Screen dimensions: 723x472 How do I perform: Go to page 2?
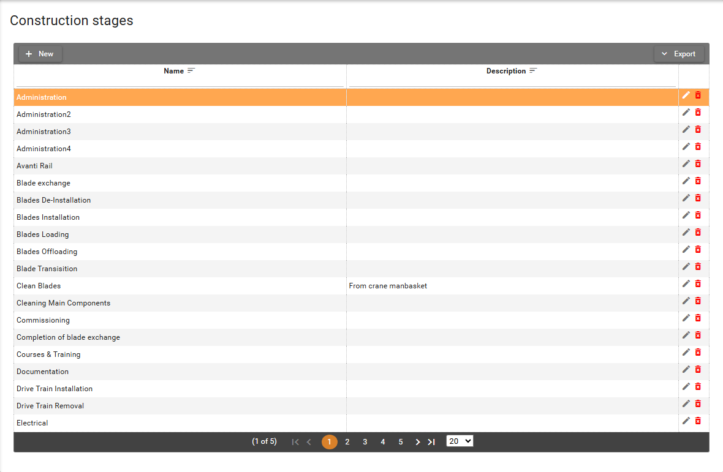tap(347, 441)
